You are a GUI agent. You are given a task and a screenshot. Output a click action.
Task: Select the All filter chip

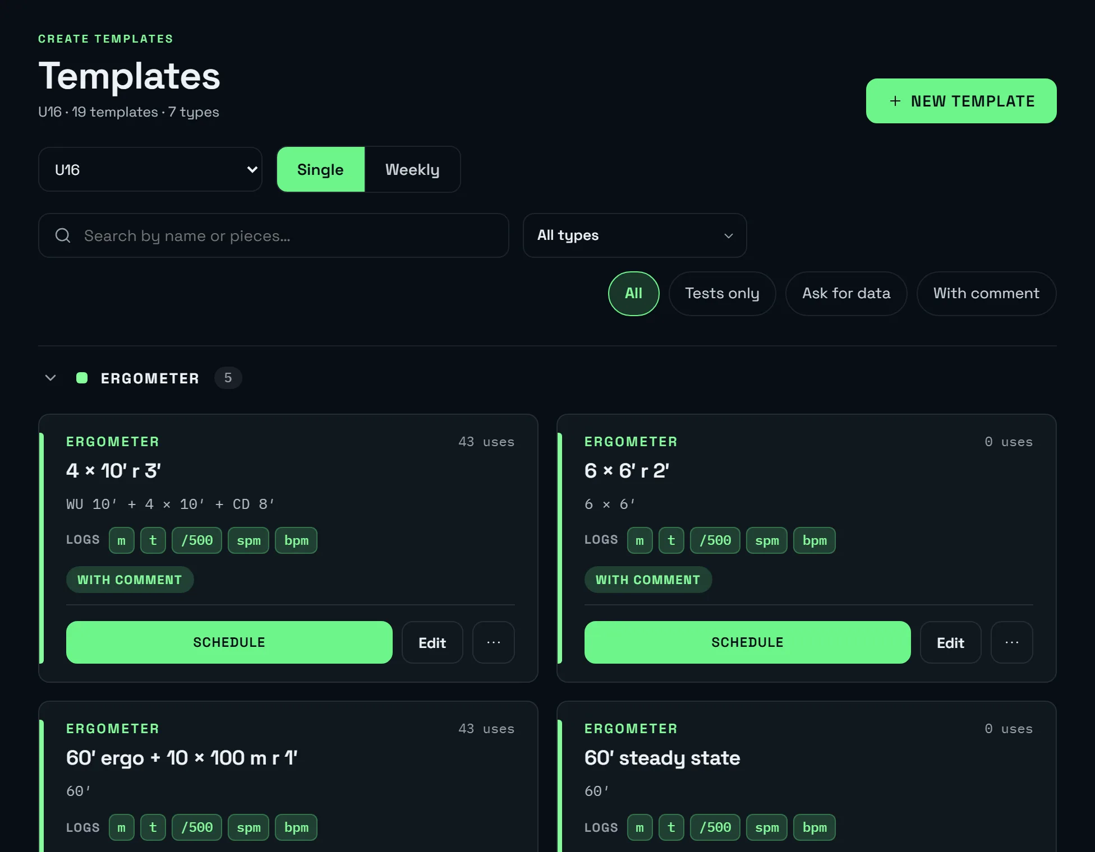634,294
